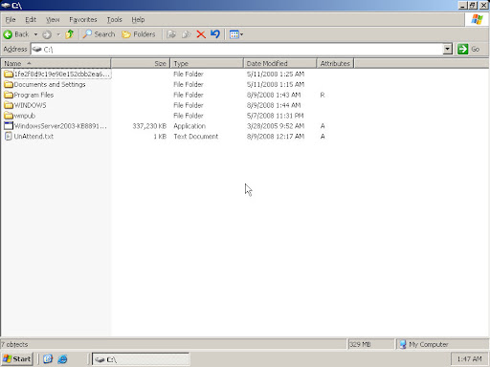490x367 pixels.
Task: Click the WINDOWS folder name text
Action: (x=31, y=105)
